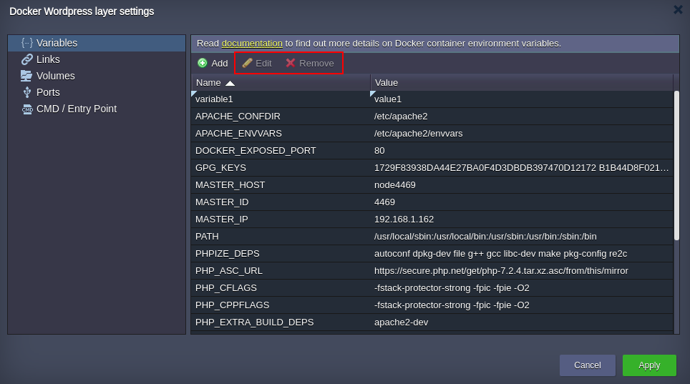Click the Remove button label
This screenshot has height=384, width=690.
pos(316,64)
